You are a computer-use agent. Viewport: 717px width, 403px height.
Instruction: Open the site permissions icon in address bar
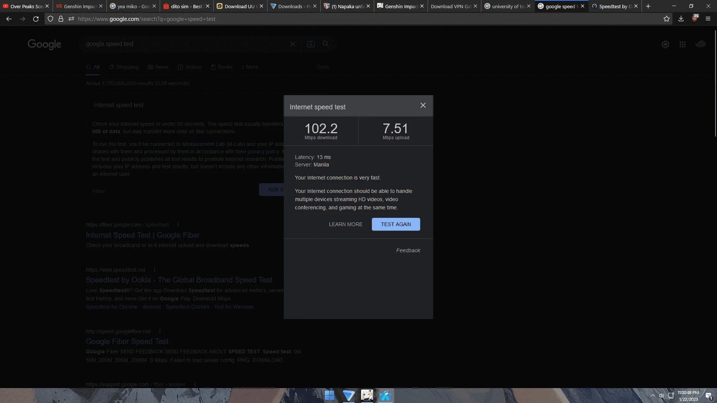click(x=71, y=19)
